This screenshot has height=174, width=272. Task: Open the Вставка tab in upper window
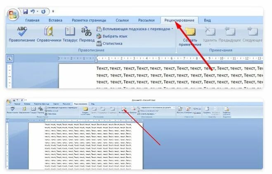point(55,20)
